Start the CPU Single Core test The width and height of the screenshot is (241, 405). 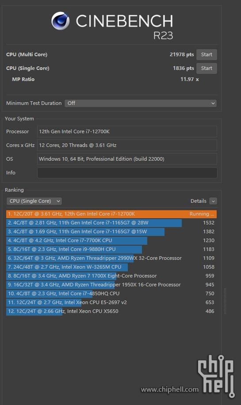tap(207, 68)
